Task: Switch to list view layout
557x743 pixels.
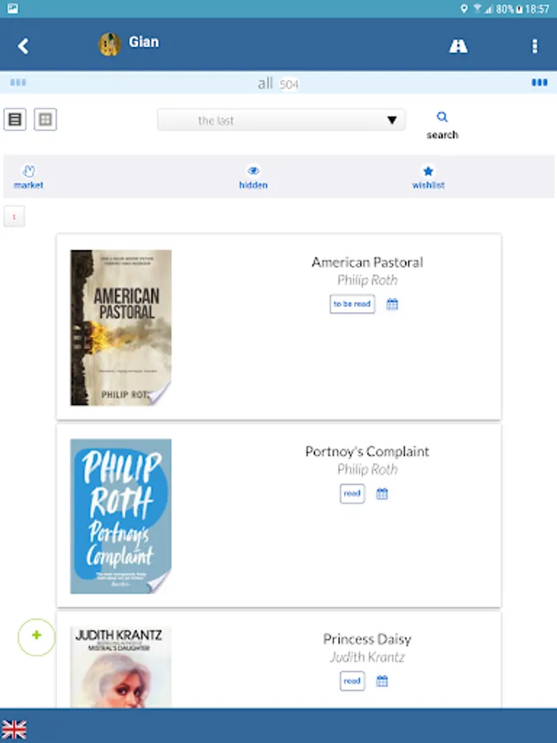Action: pos(15,120)
